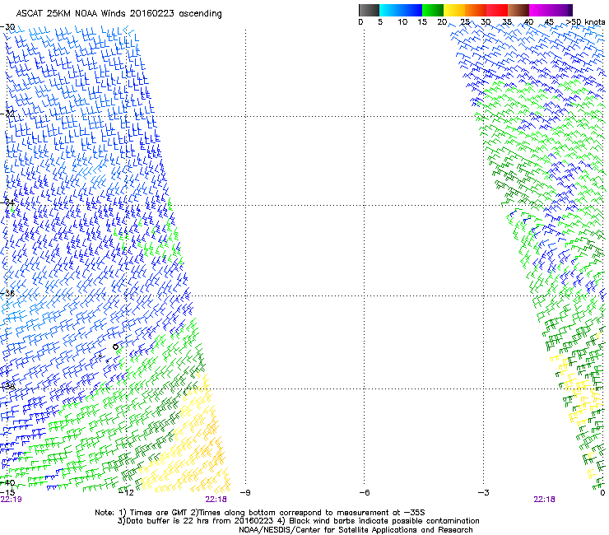Click the magenta 40–45 knots legend segment

(x=540, y=10)
